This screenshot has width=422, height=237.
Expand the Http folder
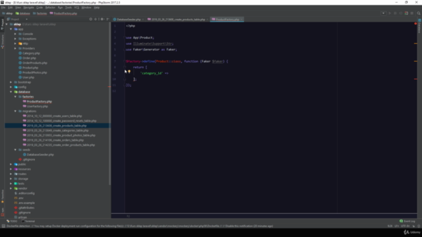click(15, 43)
